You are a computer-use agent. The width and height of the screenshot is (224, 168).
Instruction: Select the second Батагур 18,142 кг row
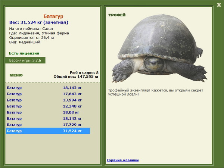pyautogui.click(x=48, y=118)
